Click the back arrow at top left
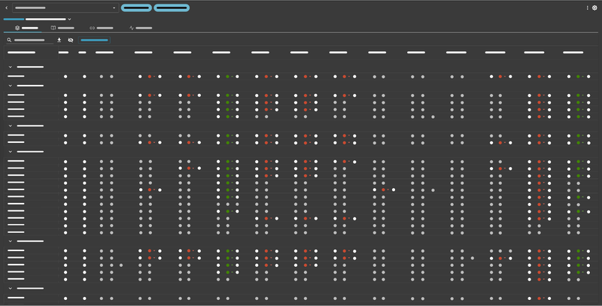The height and width of the screenshot is (306, 602). (6, 8)
